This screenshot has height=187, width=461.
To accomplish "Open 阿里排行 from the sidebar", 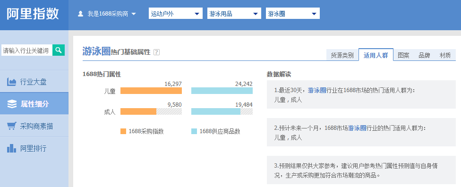I will [34, 148].
